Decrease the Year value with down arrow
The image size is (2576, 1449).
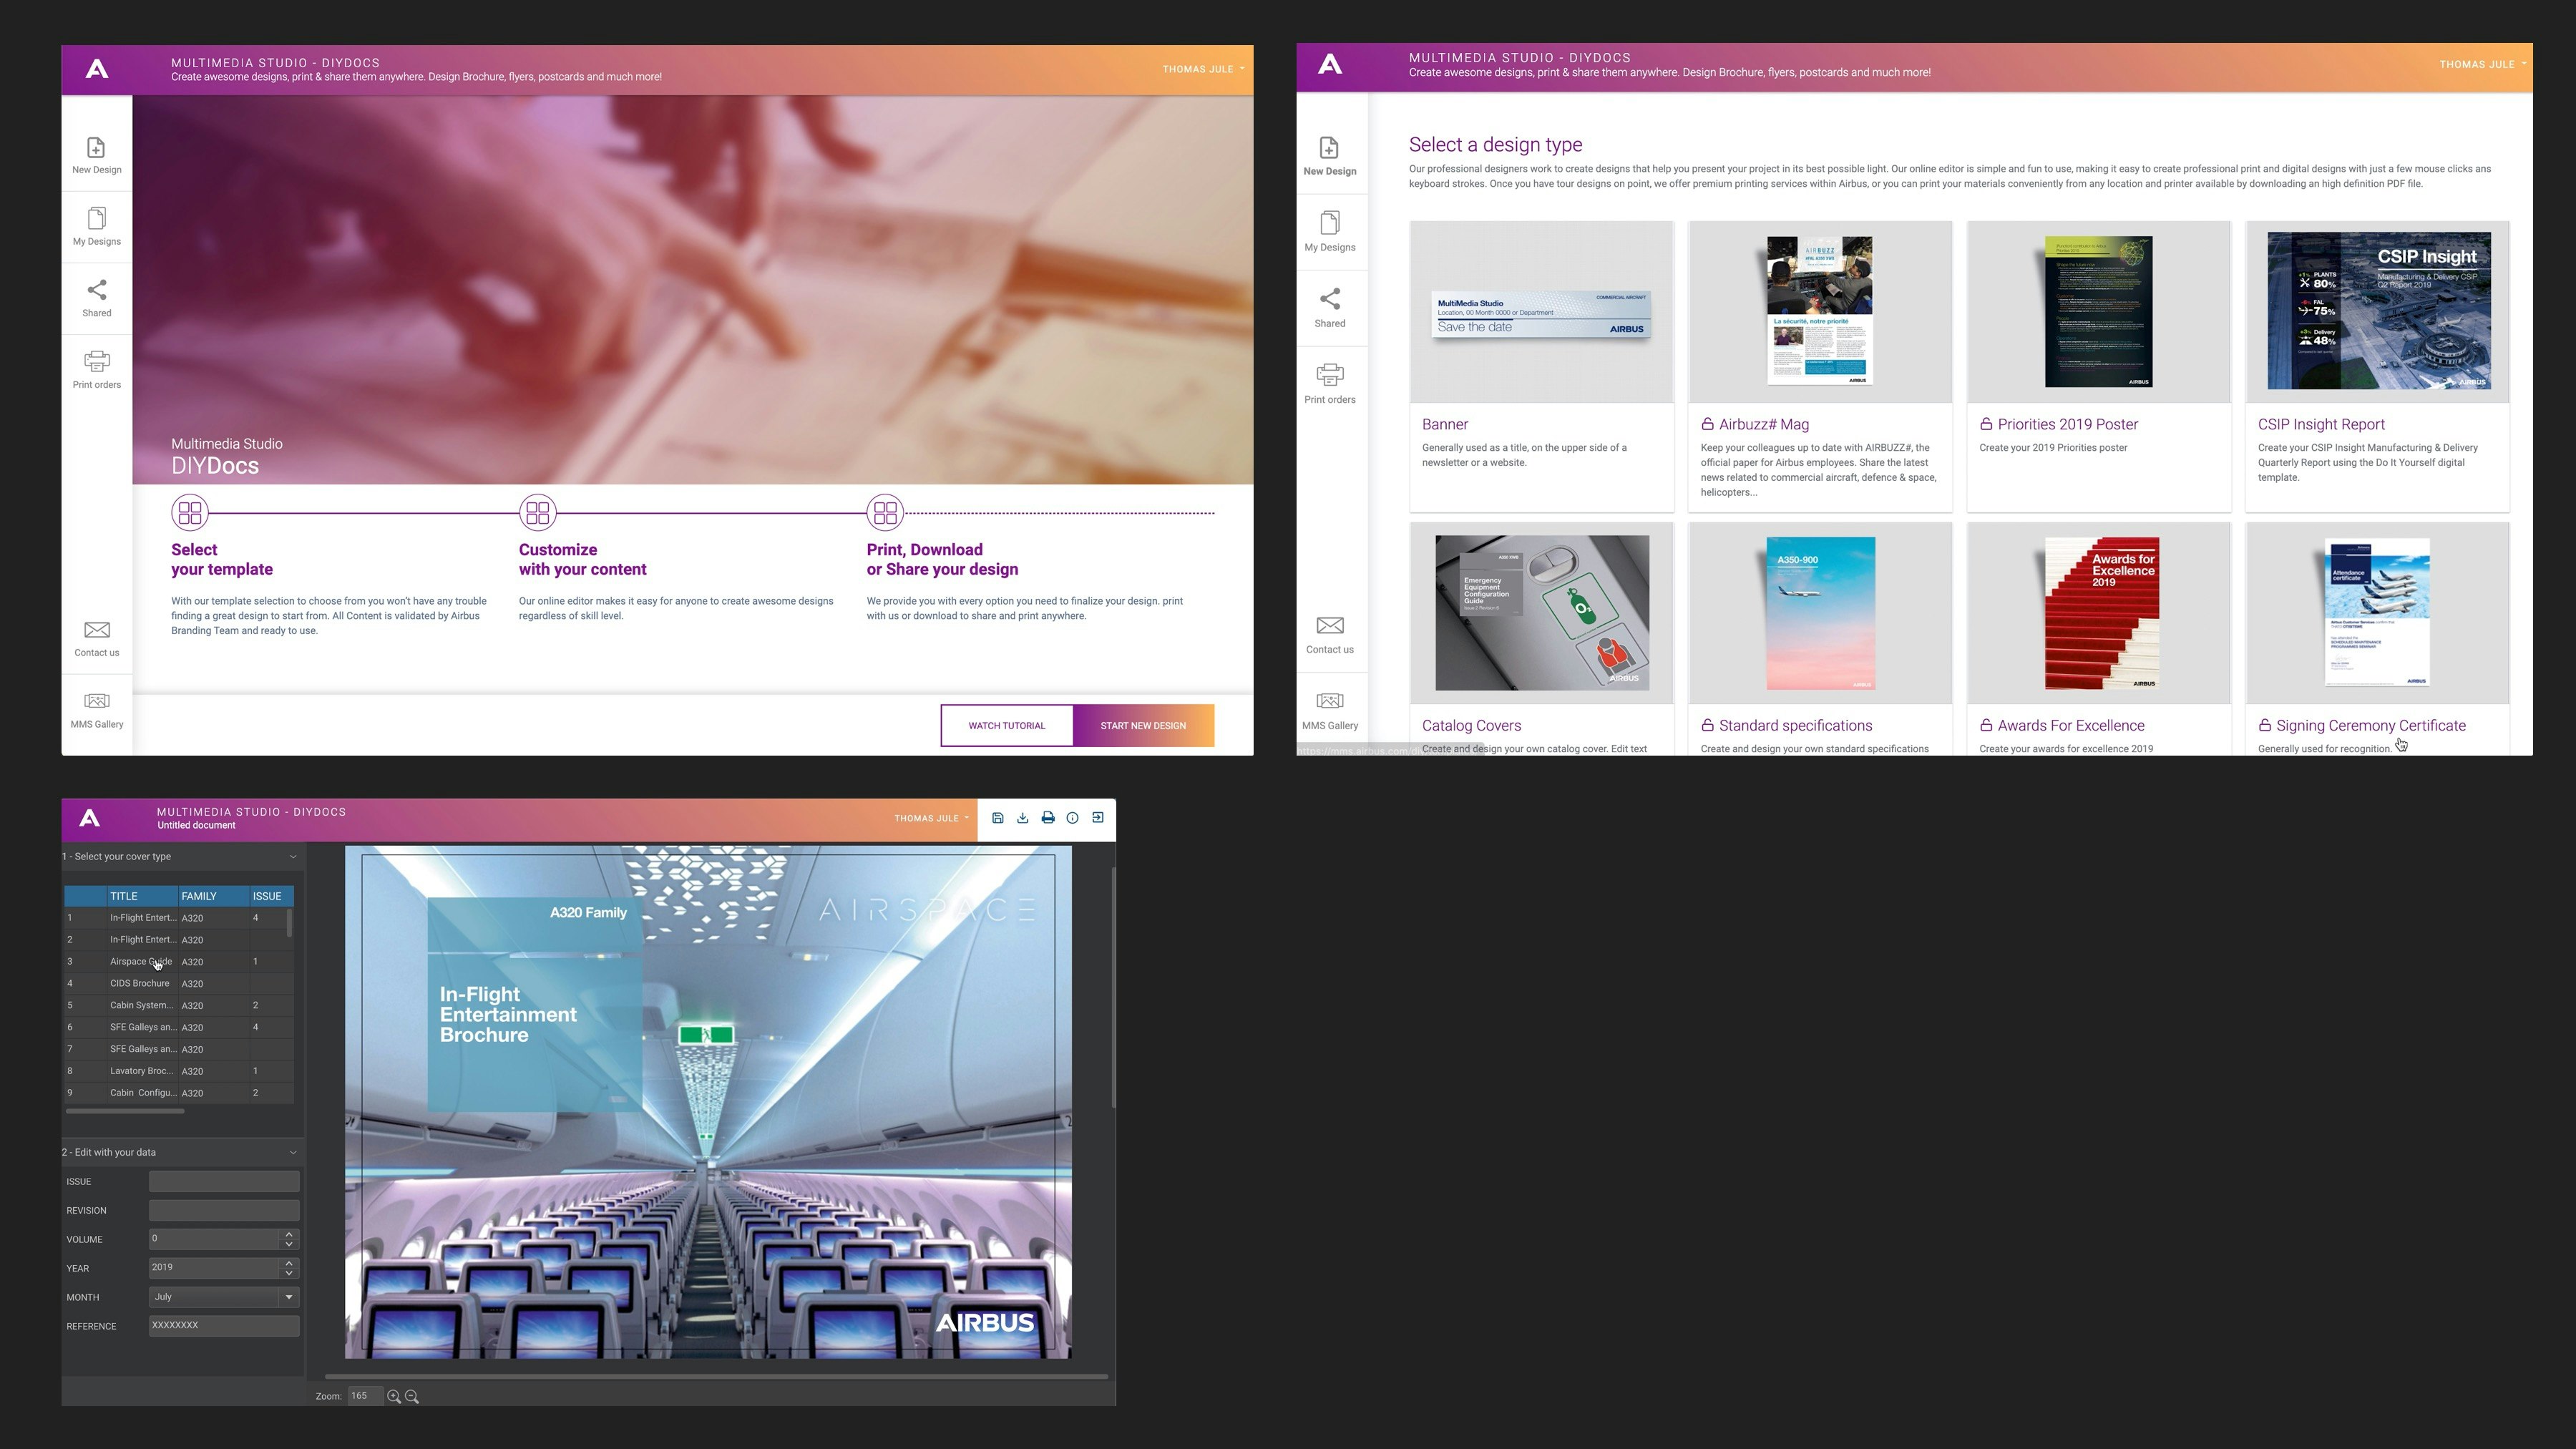click(x=289, y=1273)
